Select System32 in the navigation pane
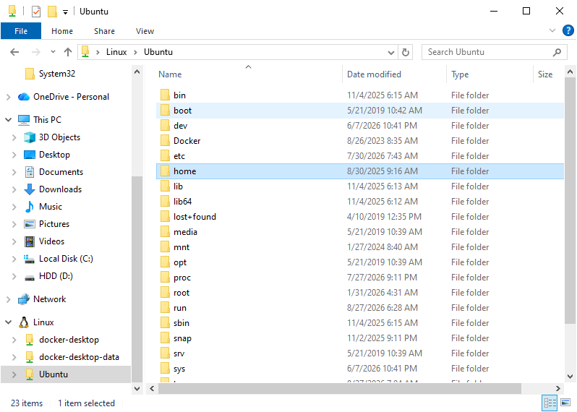 56,74
